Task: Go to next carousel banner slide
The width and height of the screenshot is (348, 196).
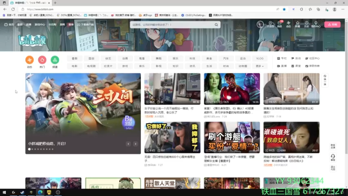Action: [x=135, y=144]
